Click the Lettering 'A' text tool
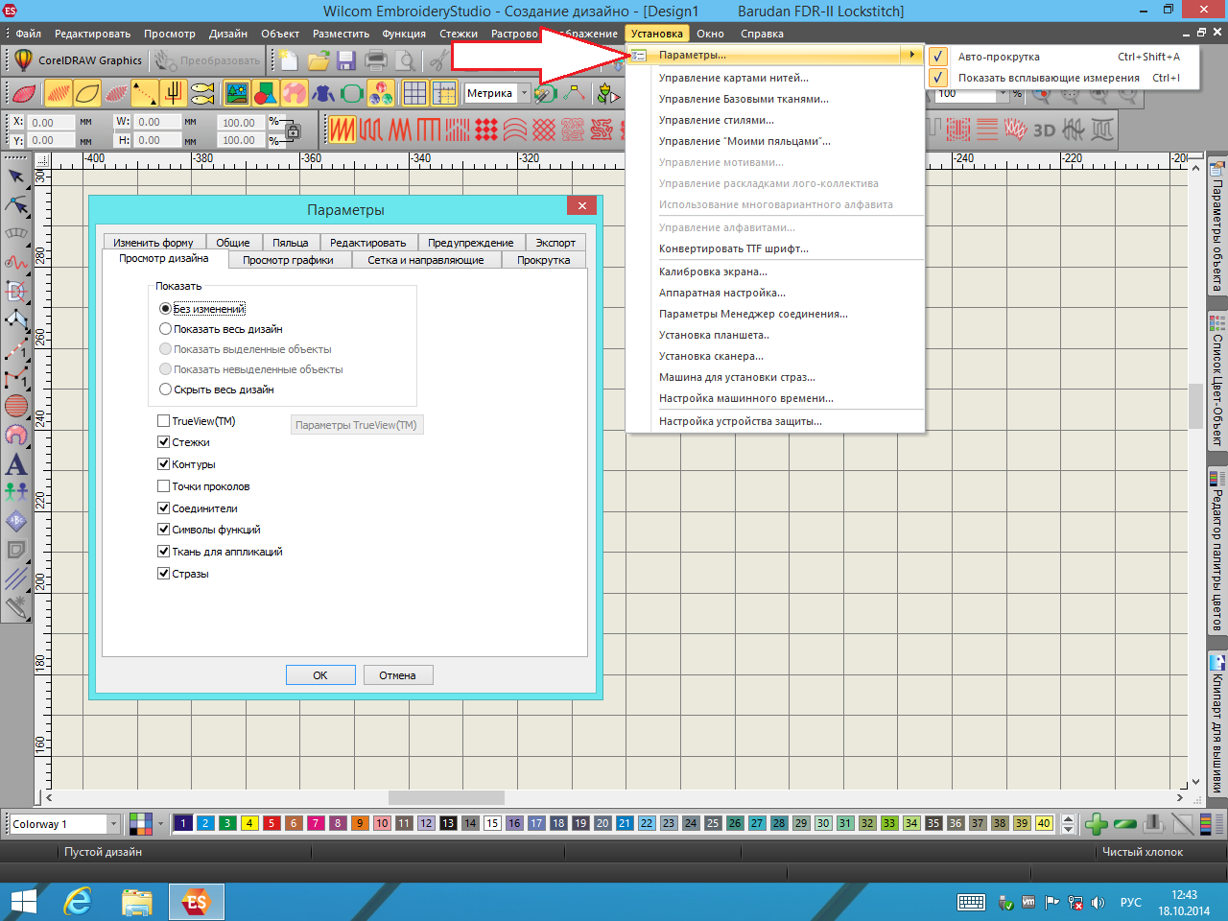Image resolution: width=1228 pixels, height=921 pixels. (16, 464)
